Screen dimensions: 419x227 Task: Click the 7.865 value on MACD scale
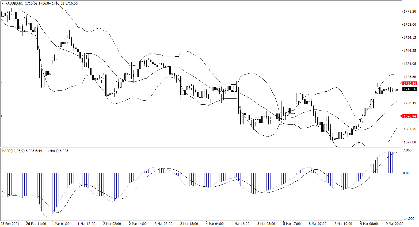pyautogui.click(x=407, y=151)
